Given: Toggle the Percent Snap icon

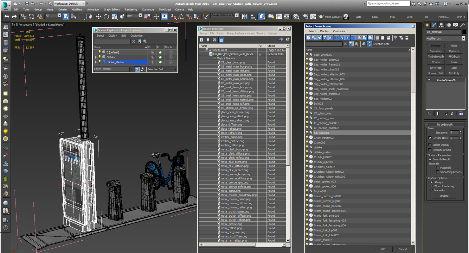Looking at the screenshot, I should coord(189,16).
